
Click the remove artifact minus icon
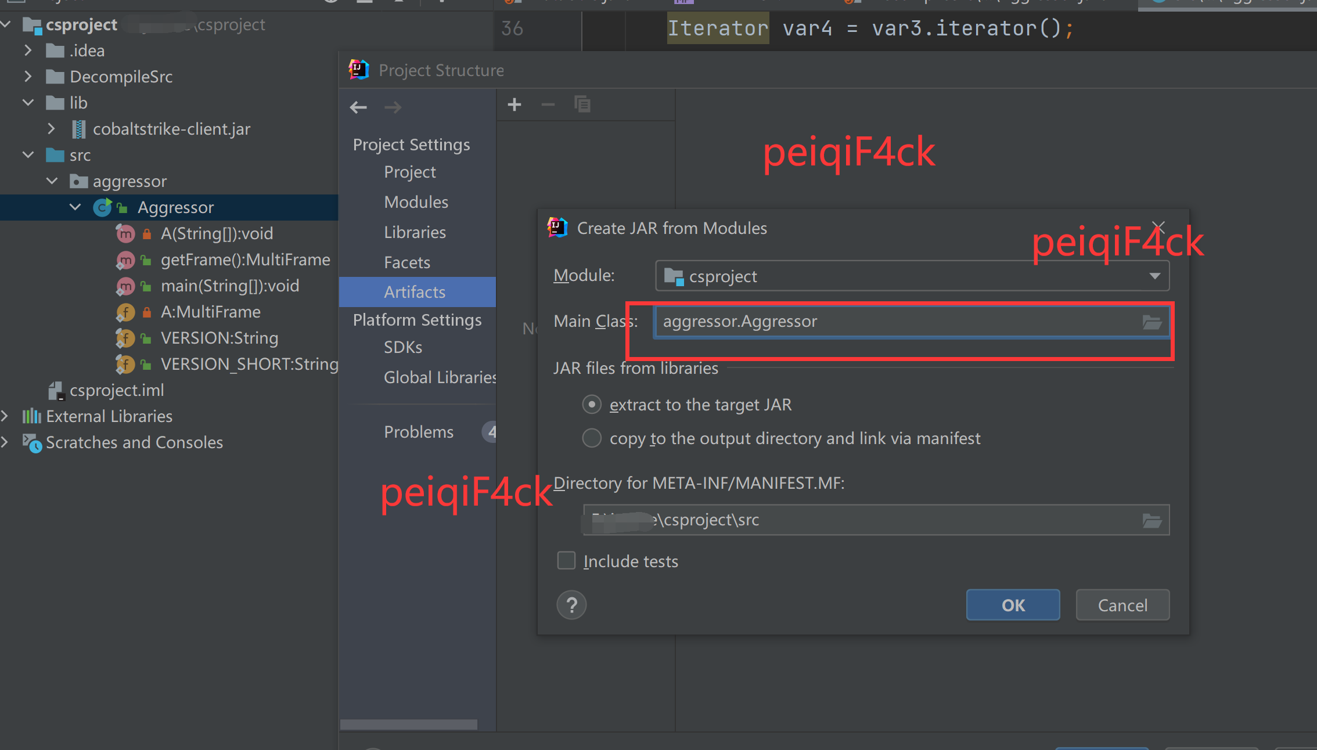pos(548,104)
